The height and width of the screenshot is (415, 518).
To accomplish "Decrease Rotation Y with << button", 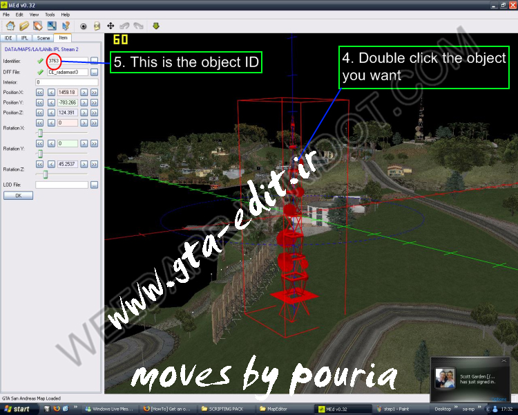I will click(39, 143).
